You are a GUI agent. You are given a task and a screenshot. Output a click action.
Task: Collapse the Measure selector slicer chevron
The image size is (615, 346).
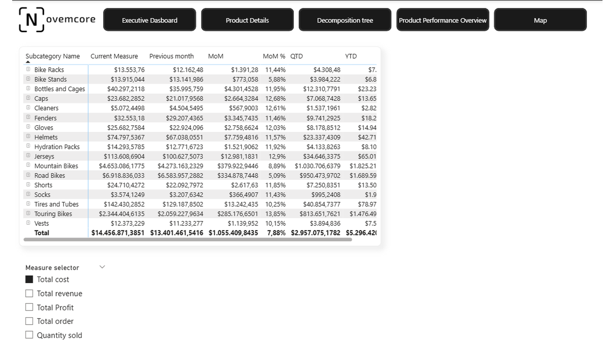coord(102,267)
